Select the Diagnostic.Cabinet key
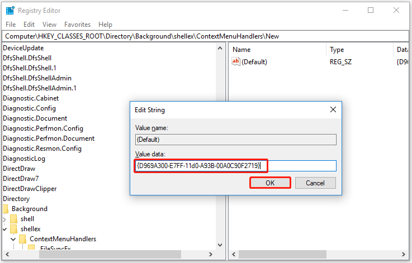The width and height of the screenshot is (412, 263). click(x=31, y=98)
